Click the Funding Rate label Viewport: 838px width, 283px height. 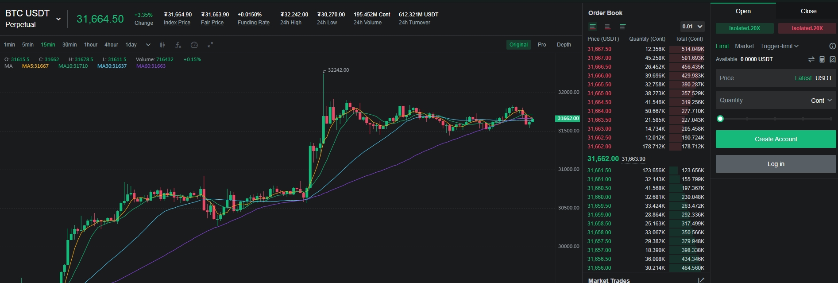click(253, 23)
